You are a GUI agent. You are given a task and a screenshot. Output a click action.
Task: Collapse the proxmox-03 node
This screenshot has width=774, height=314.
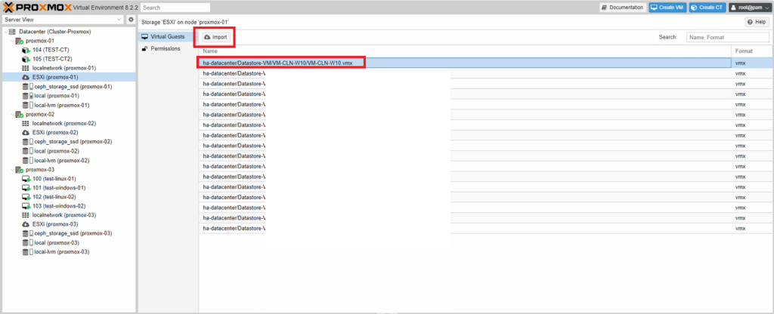click(12, 170)
